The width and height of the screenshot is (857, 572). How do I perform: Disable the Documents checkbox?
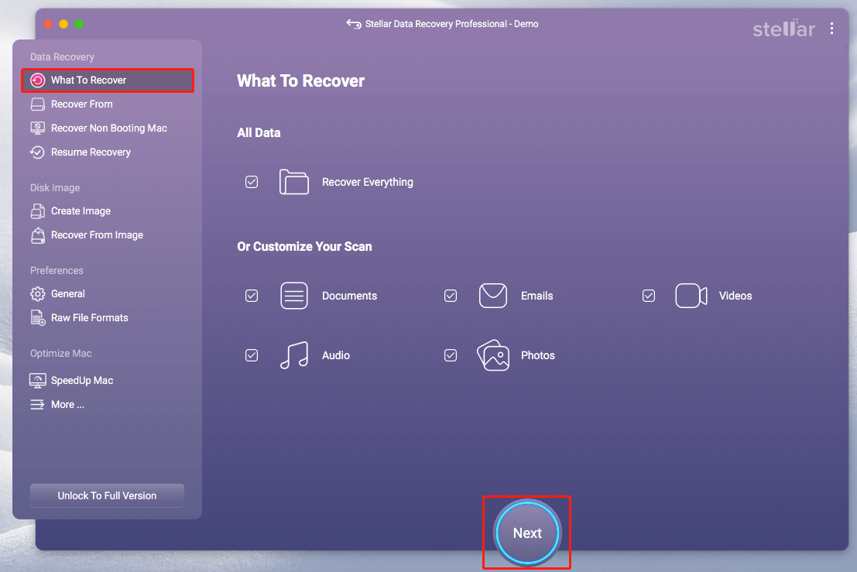pyautogui.click(x=252, y=296)
